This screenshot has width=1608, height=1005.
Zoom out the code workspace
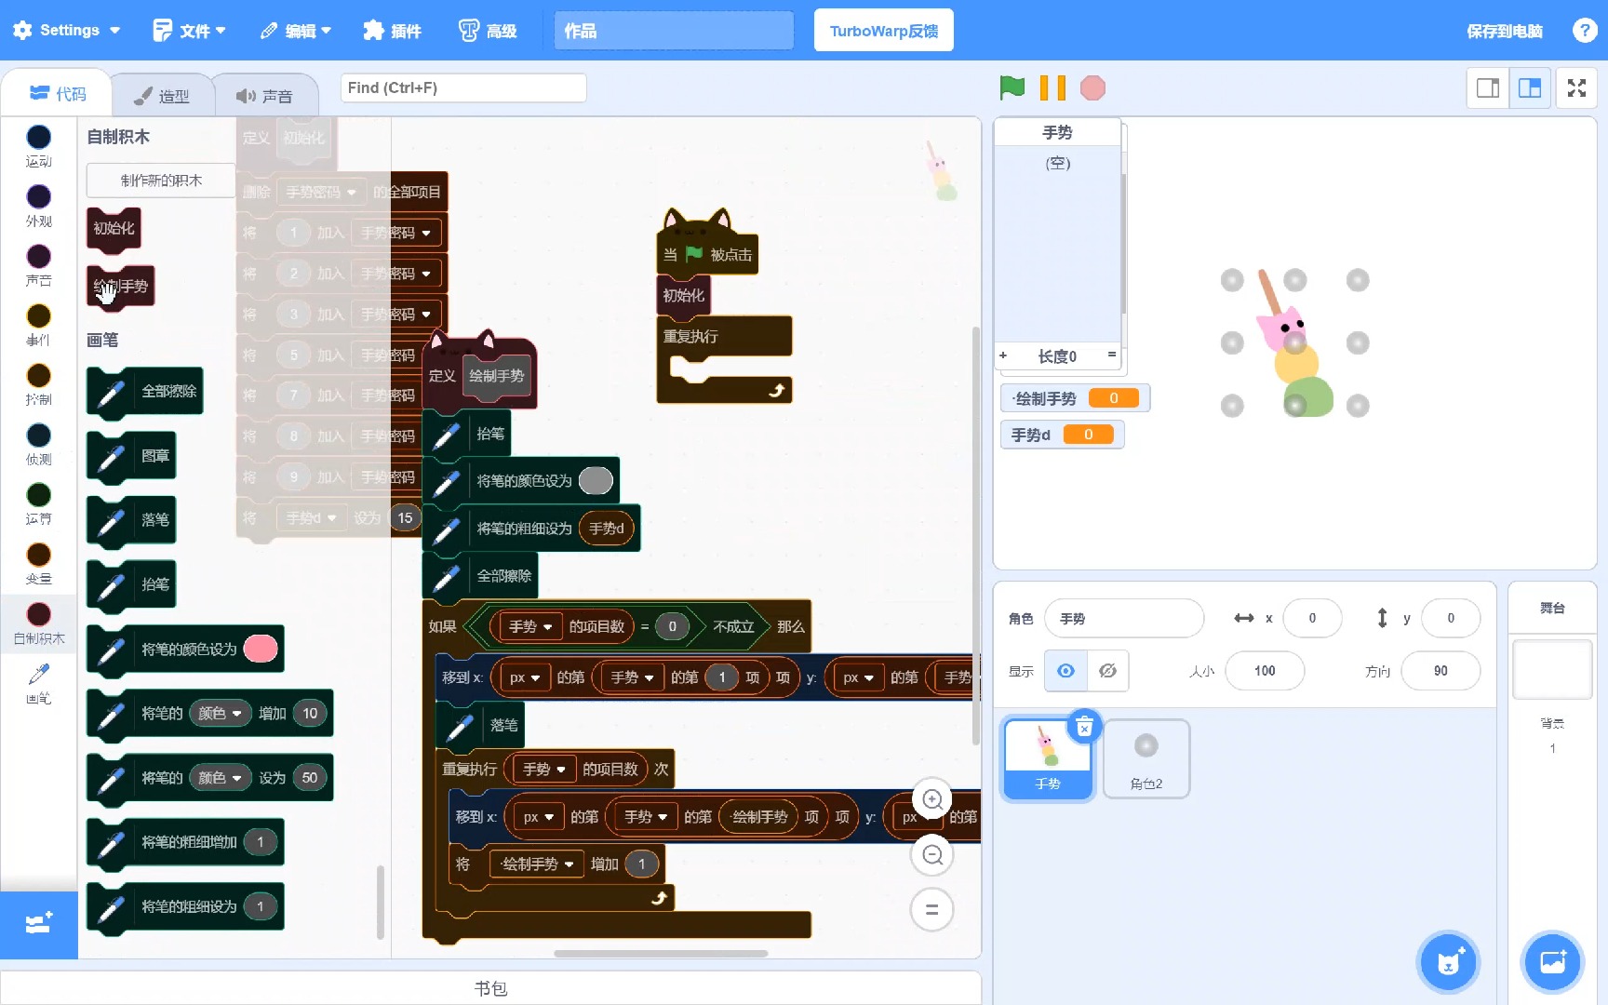coord(932,854)
